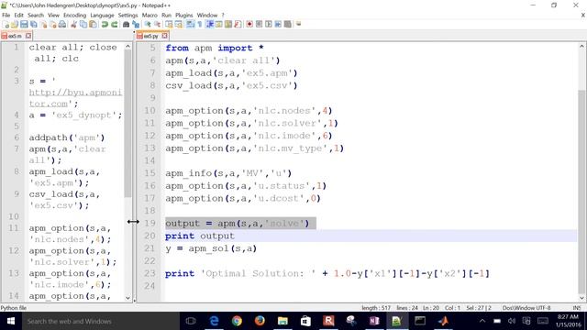This screenshot has width=587, height=330.
Task: Click the line 'from apm import *'
Action: [215, 48]
